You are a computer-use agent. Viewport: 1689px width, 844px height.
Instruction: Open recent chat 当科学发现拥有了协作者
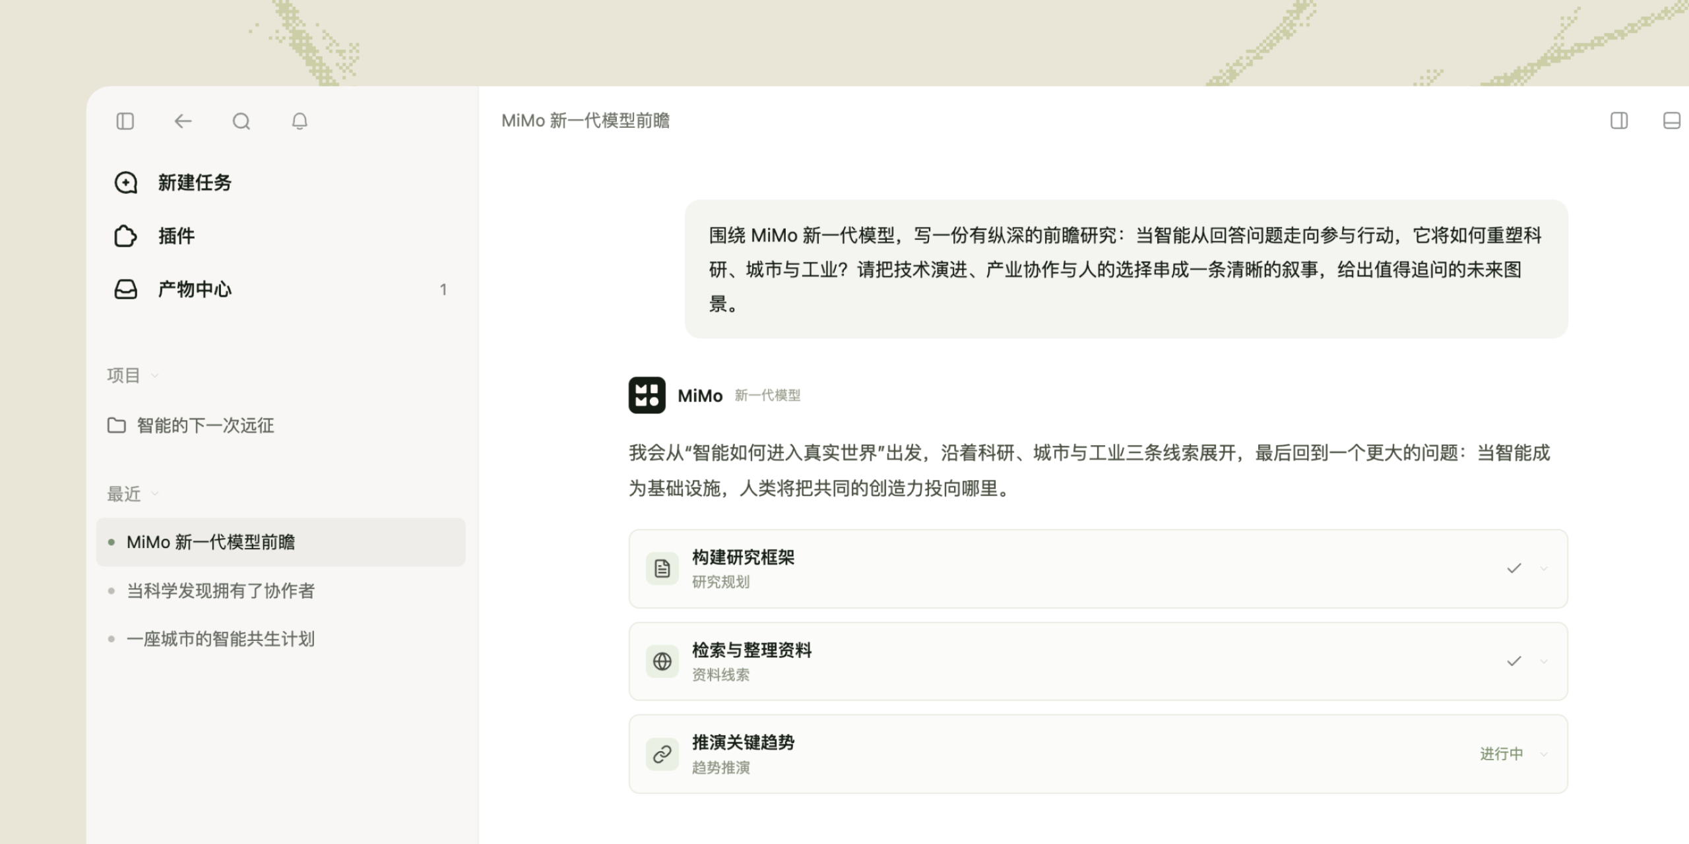pyautogui.click(x=281, y=591)
